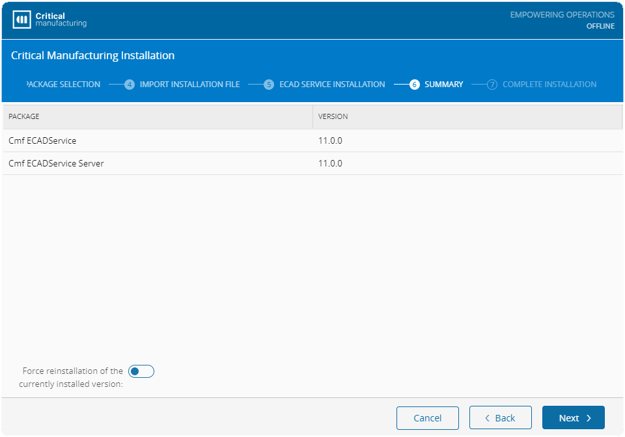The height and width of the screenshot is (437, 625).
Task: Click the right chevron in Next button
Action: [589, 418]
